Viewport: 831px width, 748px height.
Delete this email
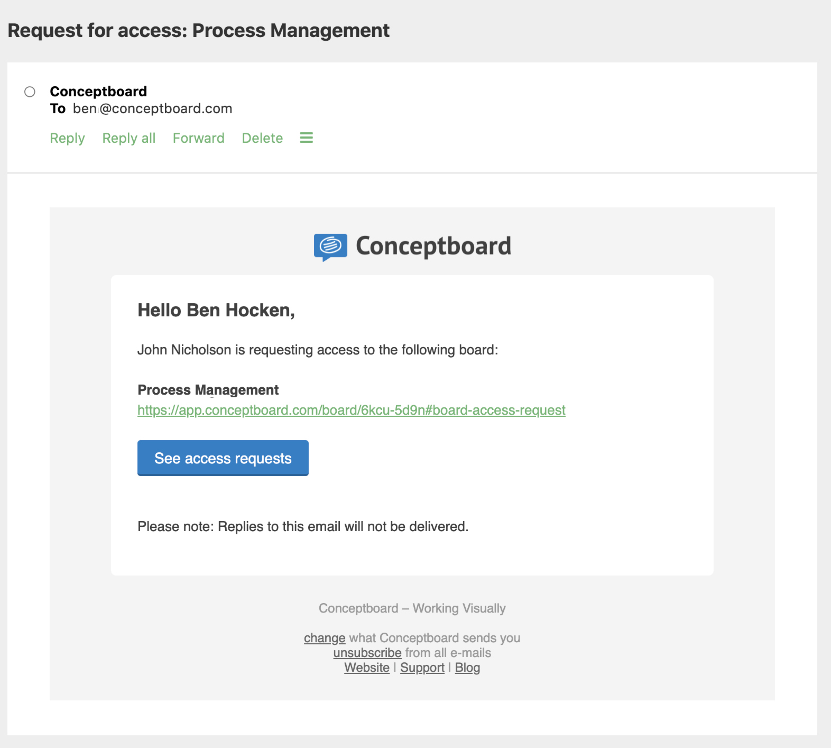pyautogui.click(x=262, y=138)
